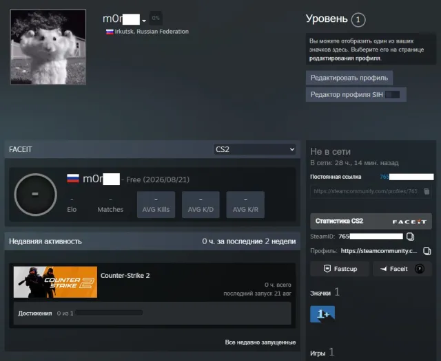Click the Elo value label
The image size is (441, 361).
coord(72,210)
